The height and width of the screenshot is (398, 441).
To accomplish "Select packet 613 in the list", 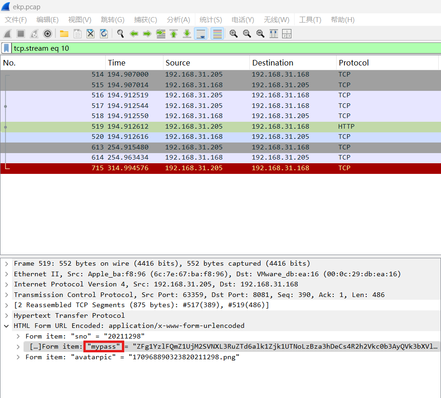I will (221, 147).
